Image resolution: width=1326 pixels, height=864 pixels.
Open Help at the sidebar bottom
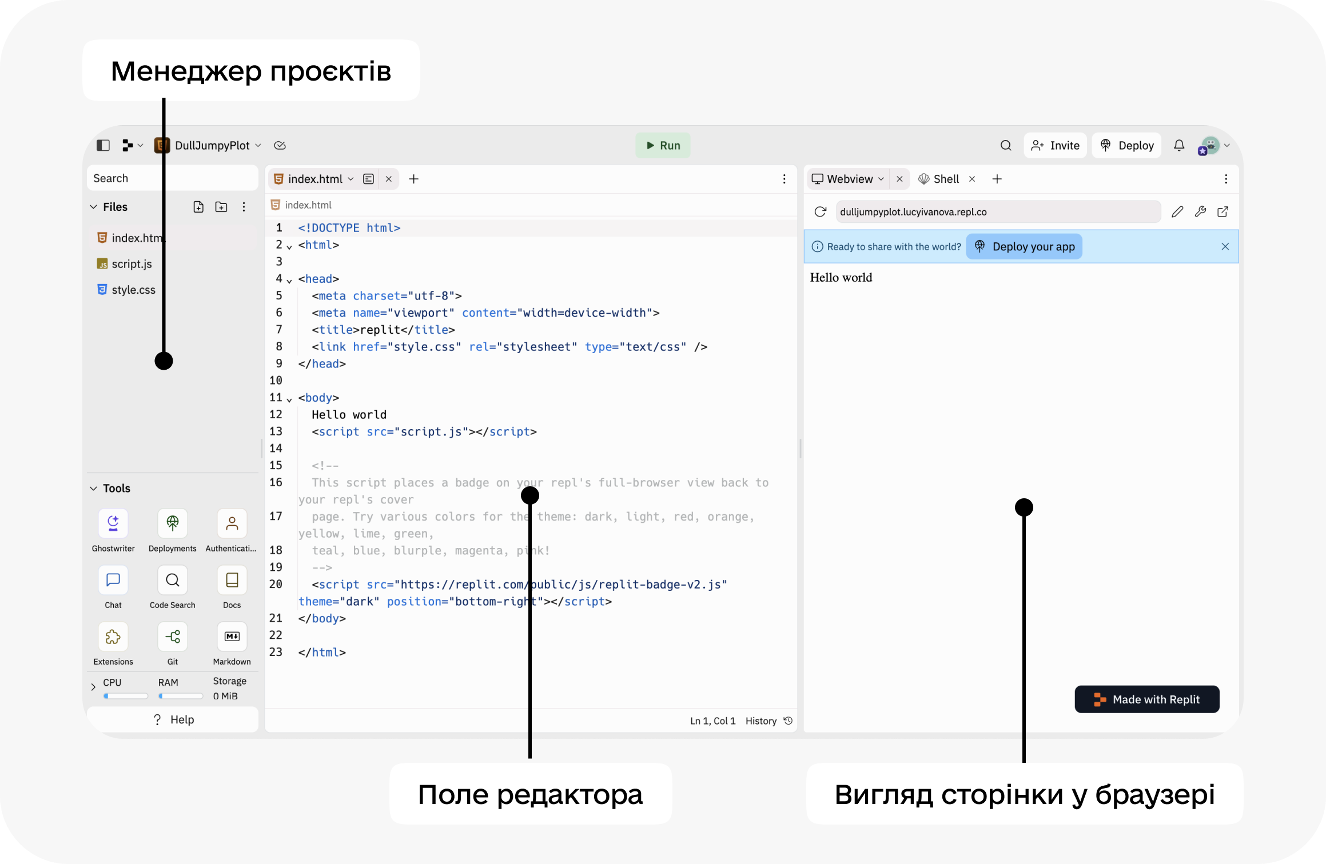pyautogui.click(x=173, y=720)
